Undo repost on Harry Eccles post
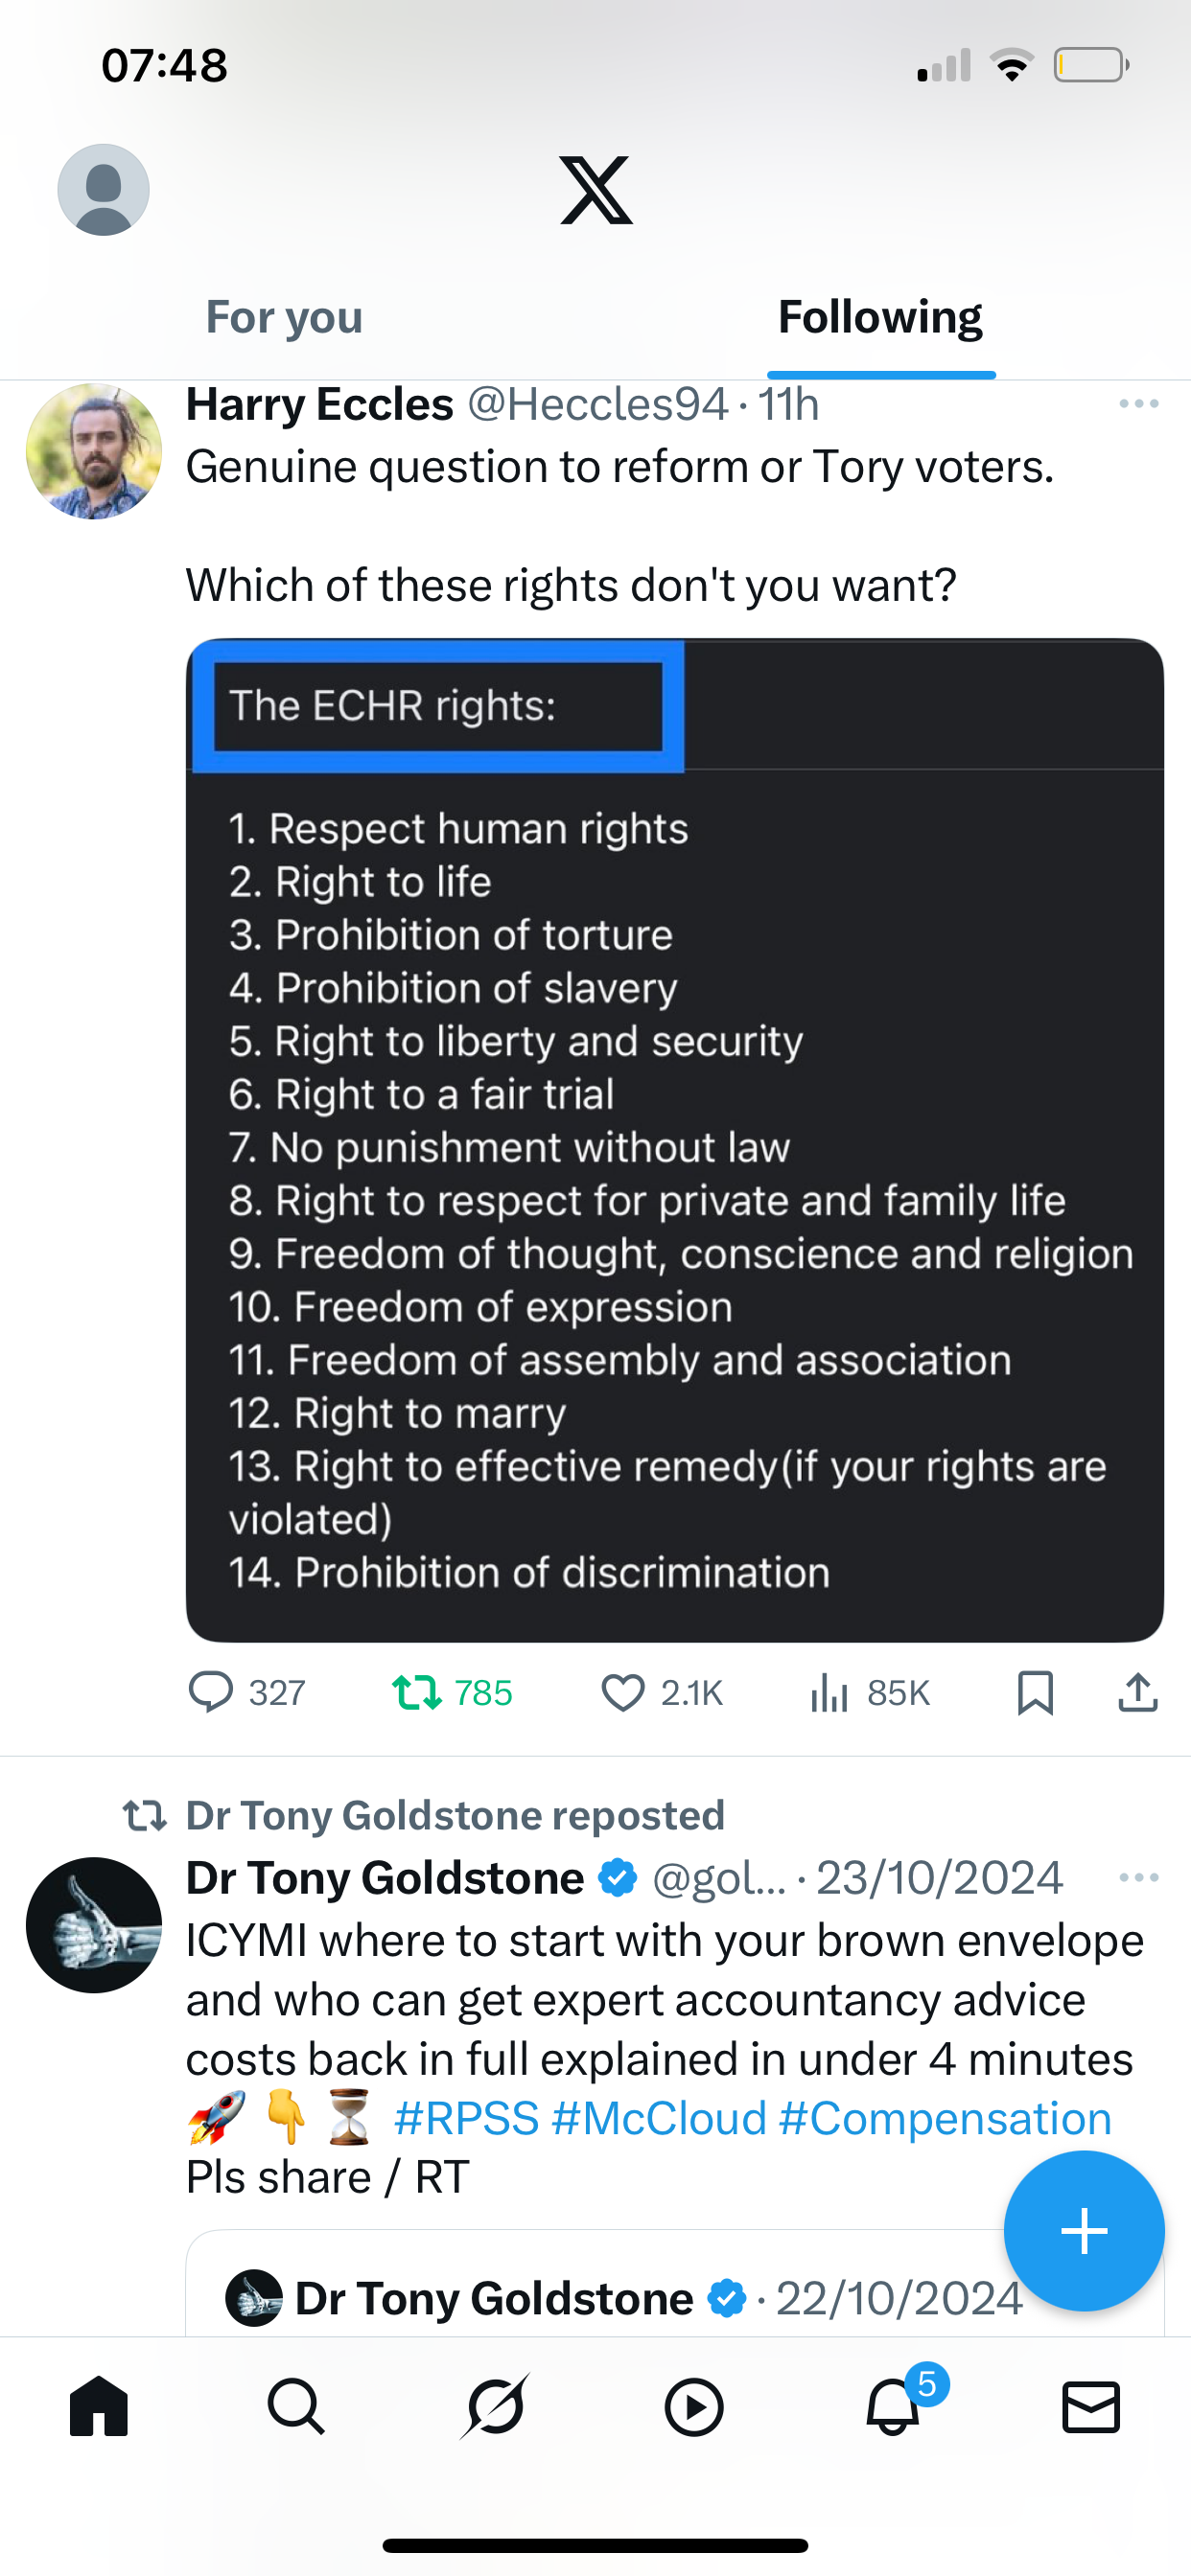 [x=416, y=1693]
